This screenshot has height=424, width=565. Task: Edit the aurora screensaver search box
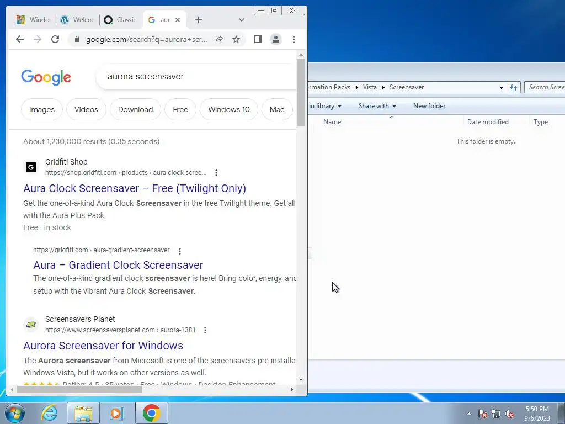pyautogui.click(x=196, y=76)
